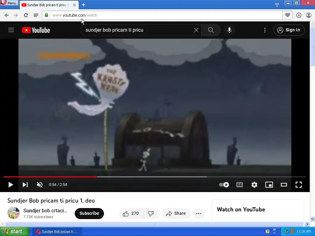Click the vertical page scrollbar thumb
The height and width of the screenshot is (236, 315).
(313, 46)
